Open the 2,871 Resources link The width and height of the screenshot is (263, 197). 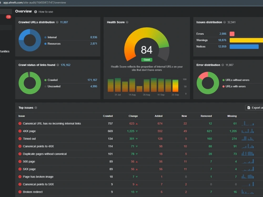94,44
